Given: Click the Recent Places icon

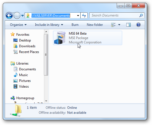Looking at the screenshot, I should coord(15,52).
